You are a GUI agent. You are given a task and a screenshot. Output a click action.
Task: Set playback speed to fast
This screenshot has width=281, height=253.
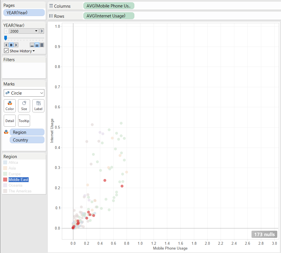click(42, 45)
